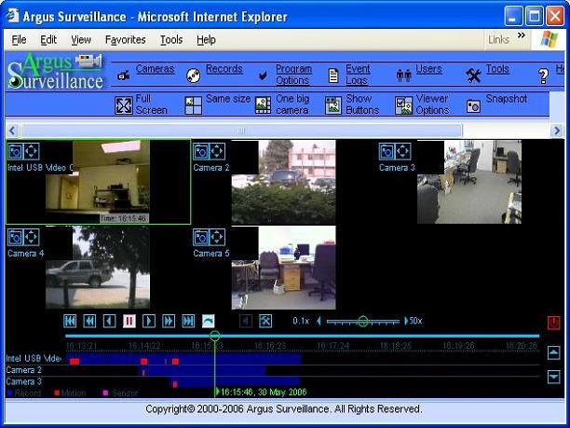Click the two-people Users icon
This screenshot has height=428, width=570.
click(404, 76)
